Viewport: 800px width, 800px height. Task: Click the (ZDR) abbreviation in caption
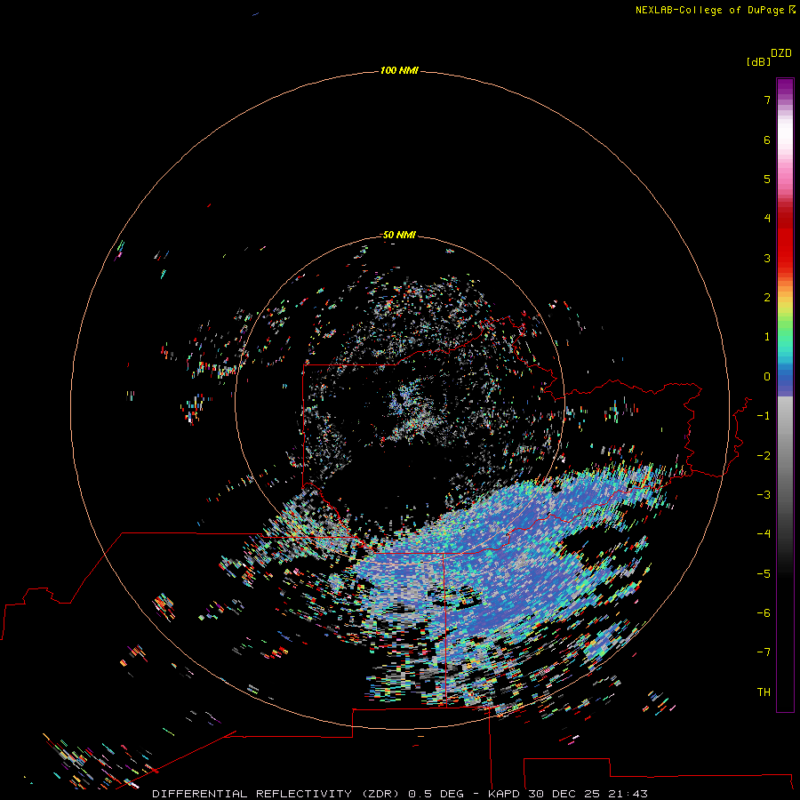tap(380, 794)
